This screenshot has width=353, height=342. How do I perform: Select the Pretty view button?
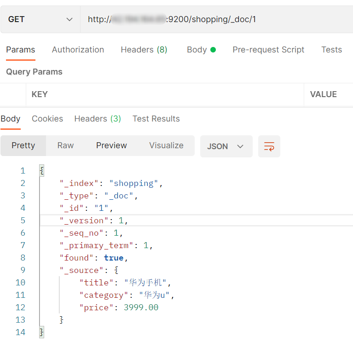coord(23,145)
